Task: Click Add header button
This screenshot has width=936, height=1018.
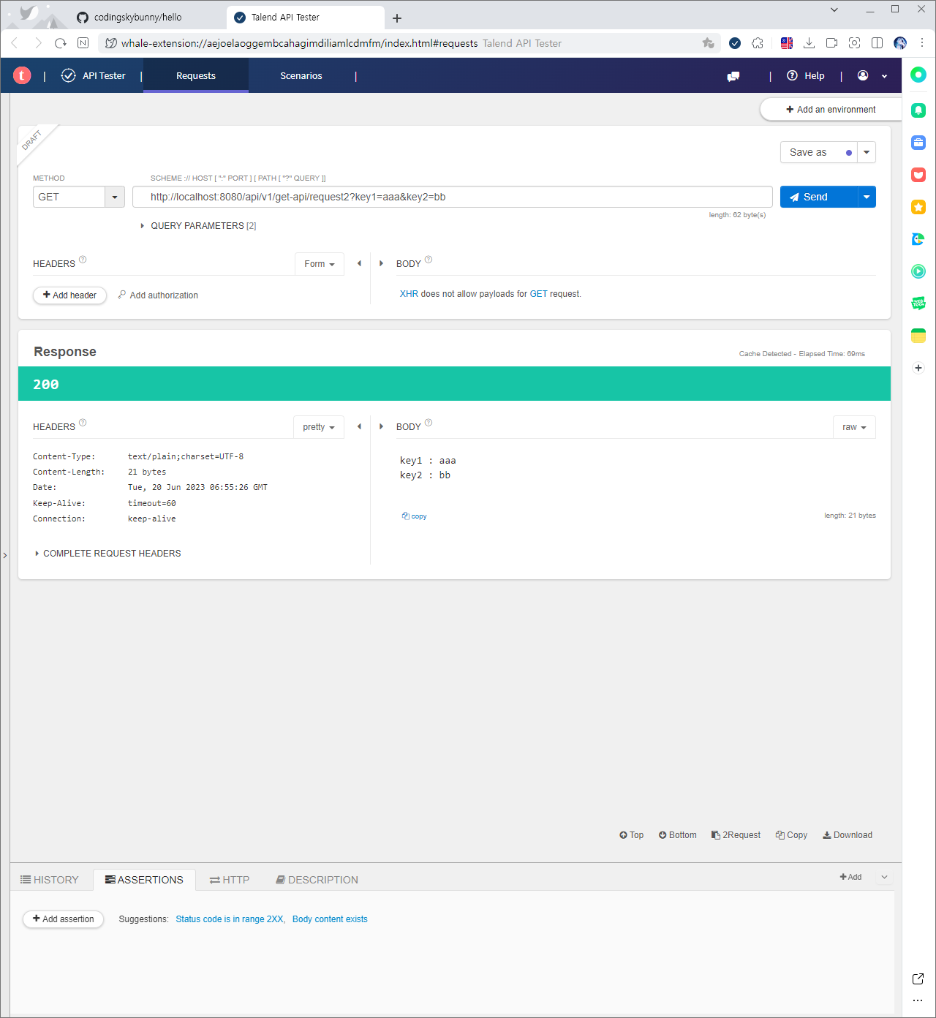Action: coord(69,295)
